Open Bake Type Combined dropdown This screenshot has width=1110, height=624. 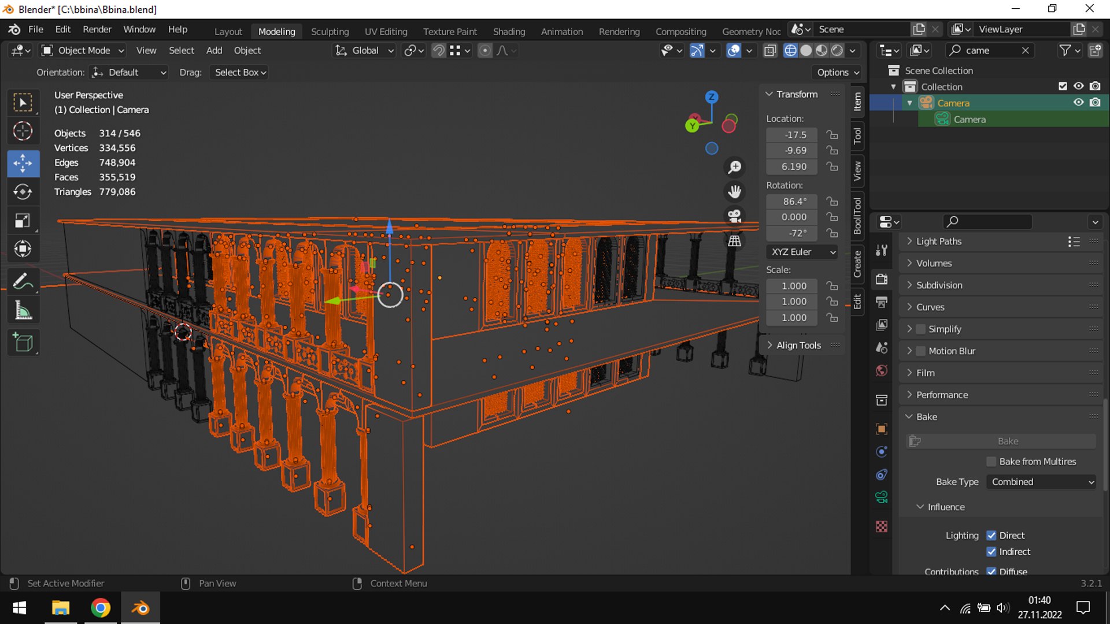[x=1042, y=482]
